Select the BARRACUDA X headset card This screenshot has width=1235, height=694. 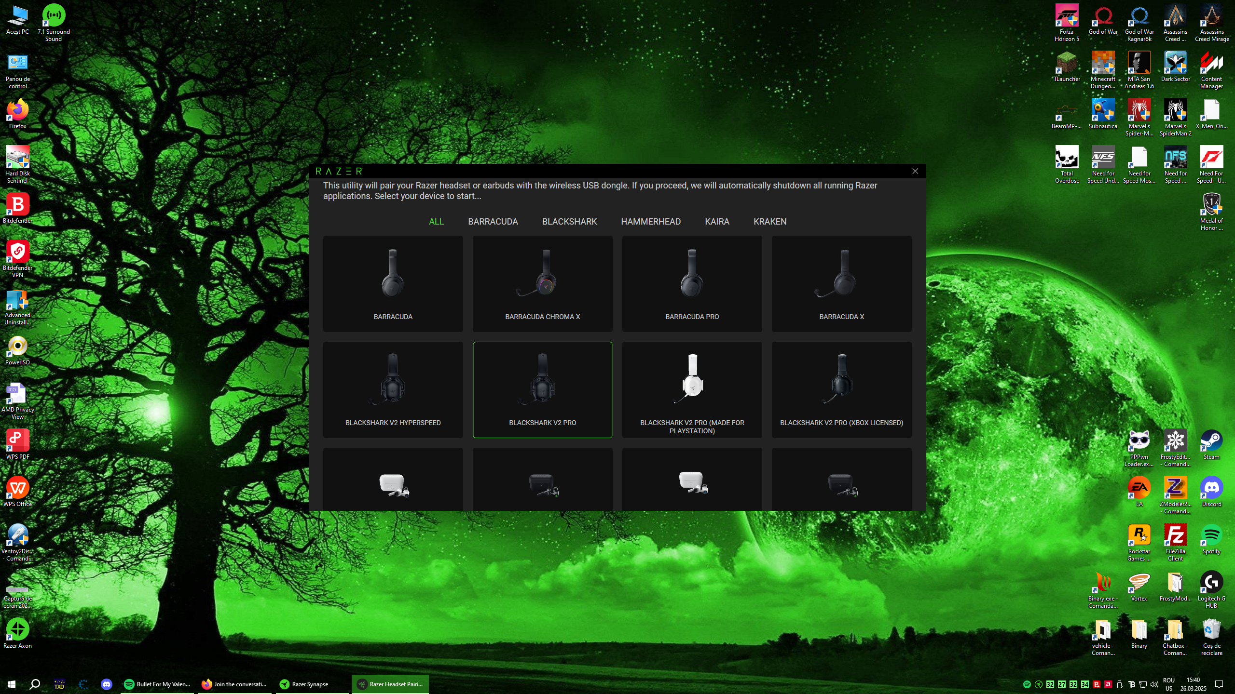[x=841, y=283]
